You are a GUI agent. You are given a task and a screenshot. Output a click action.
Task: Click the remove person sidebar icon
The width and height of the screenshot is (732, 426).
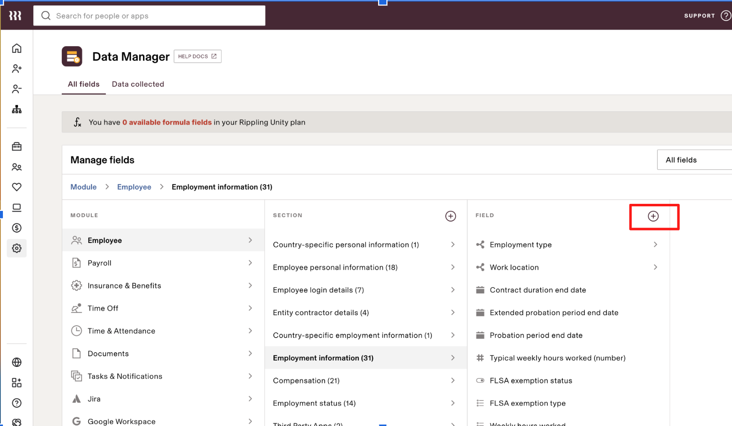(x=17, y=89)
